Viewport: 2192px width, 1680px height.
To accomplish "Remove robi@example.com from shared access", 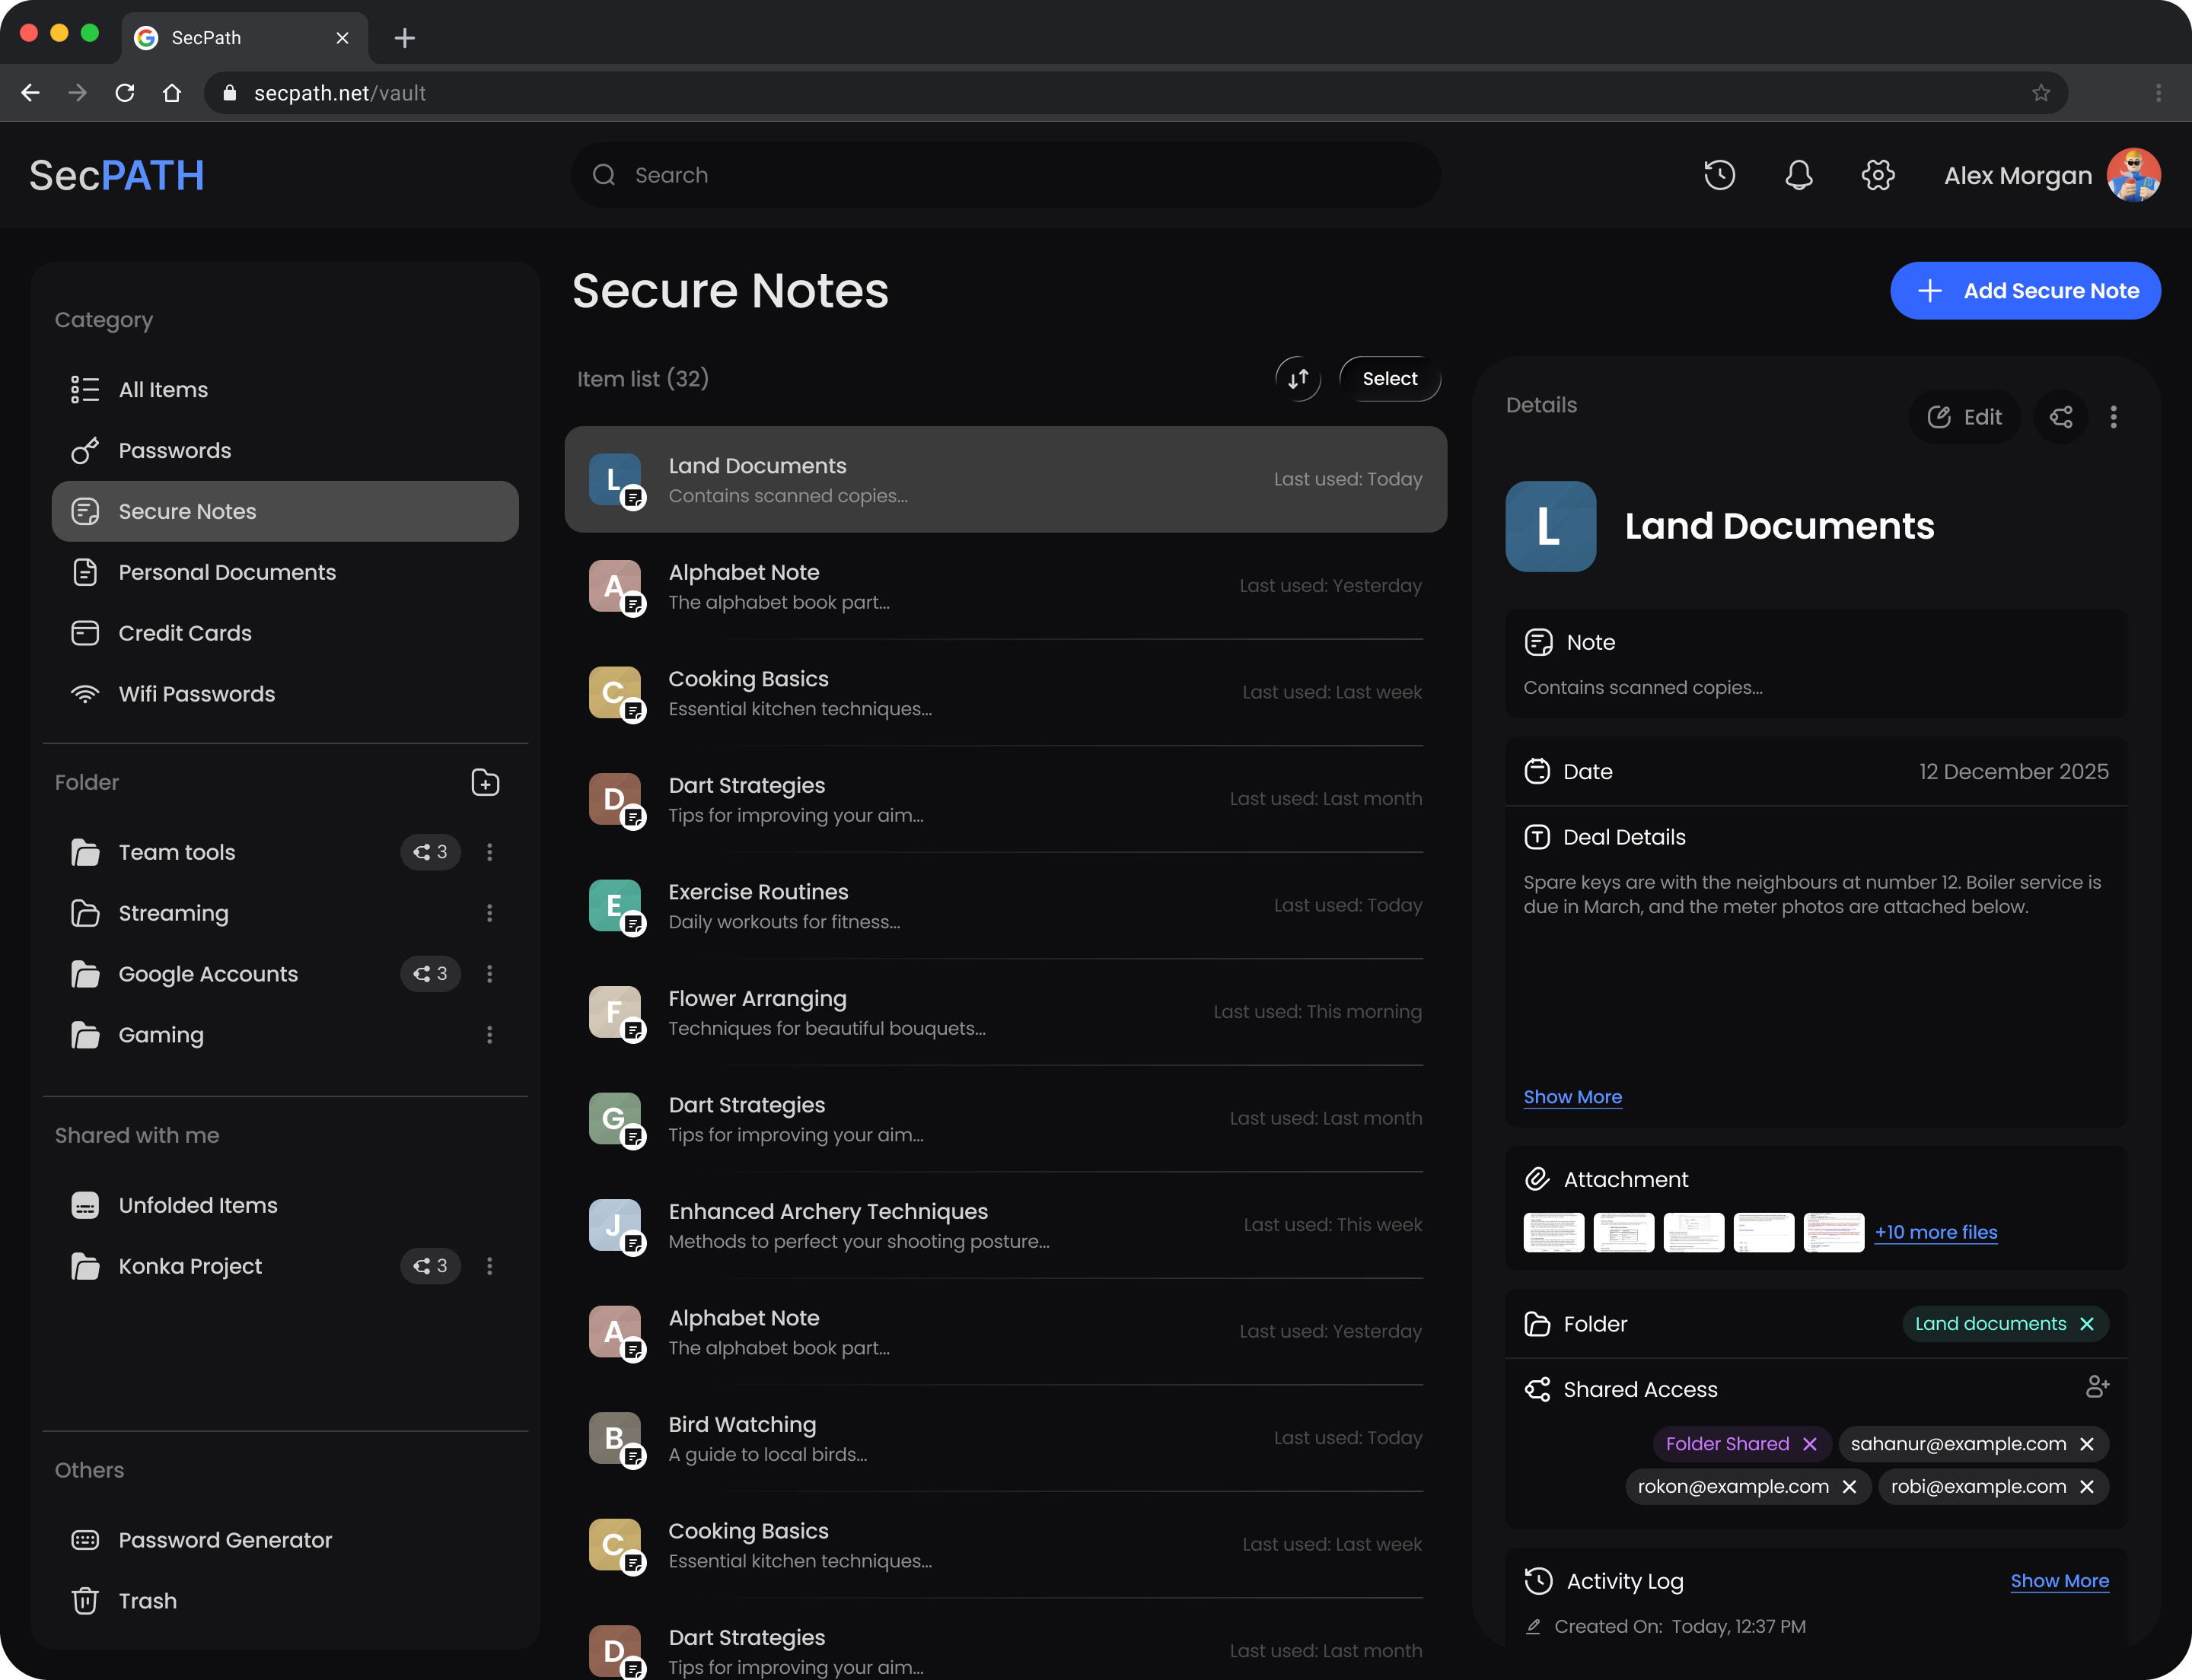I will [x=2087, y=1487].
